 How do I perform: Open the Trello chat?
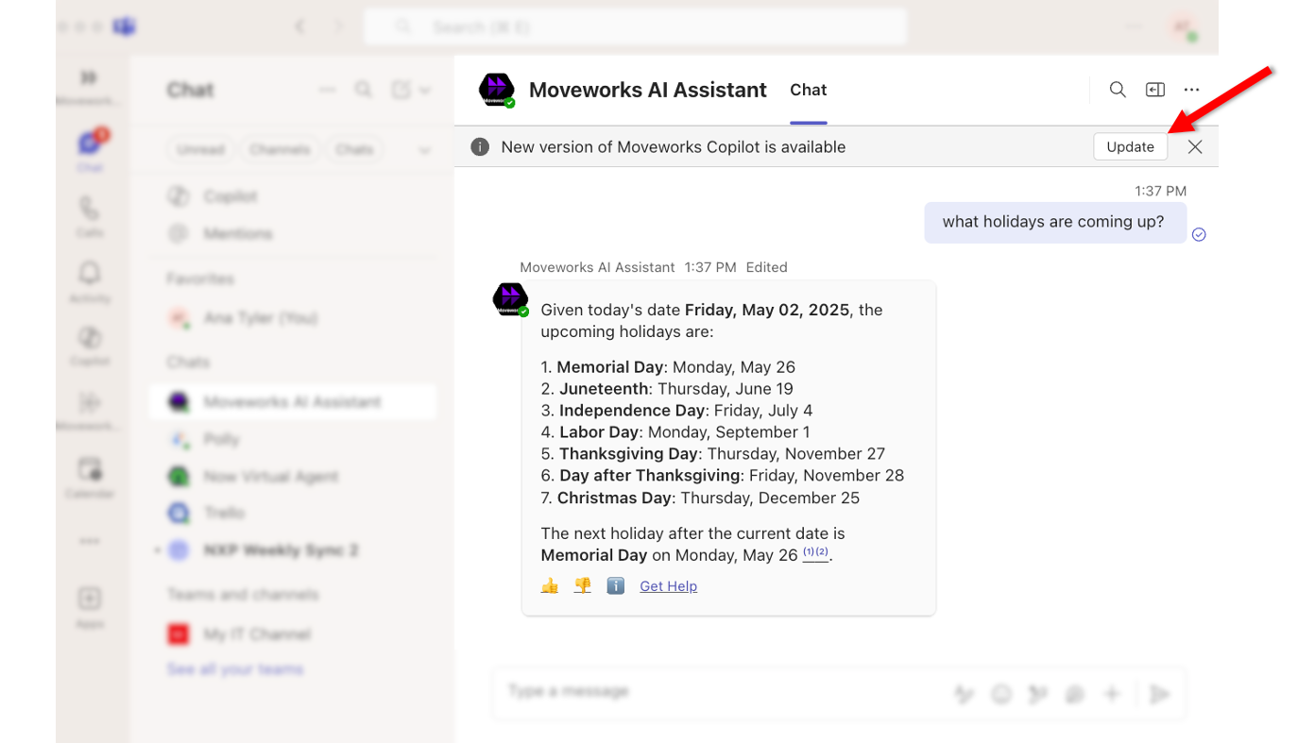(293, 513)
